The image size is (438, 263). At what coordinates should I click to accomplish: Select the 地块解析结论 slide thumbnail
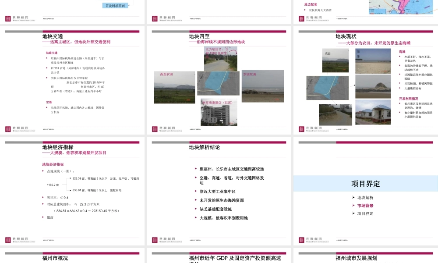coord(219,191)
